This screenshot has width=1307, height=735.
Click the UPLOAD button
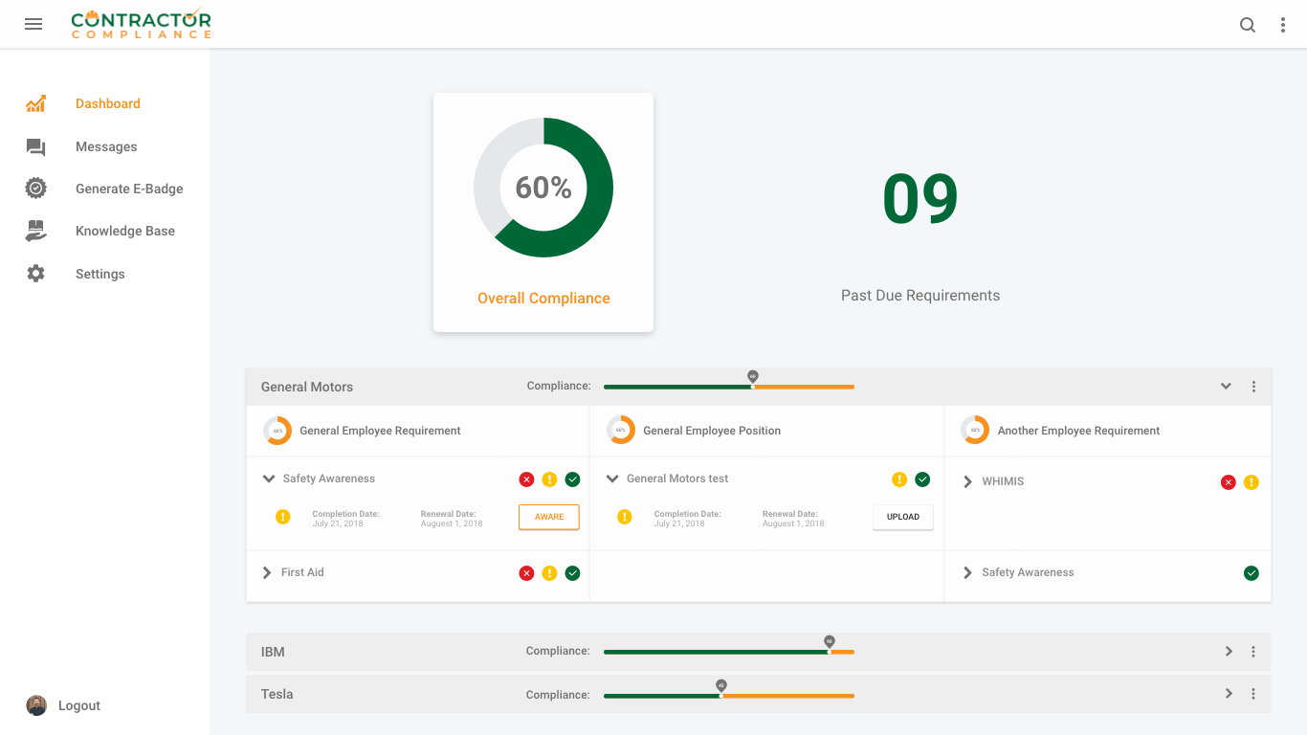pos(903,517)
